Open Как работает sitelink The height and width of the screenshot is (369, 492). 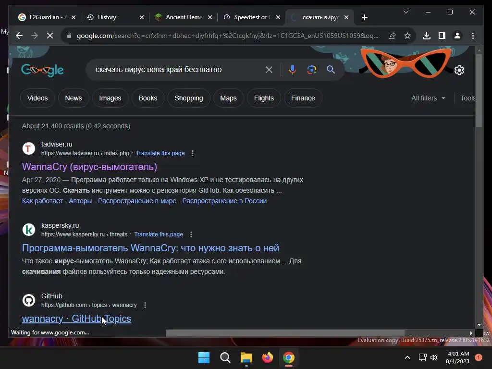click(42, 201)
